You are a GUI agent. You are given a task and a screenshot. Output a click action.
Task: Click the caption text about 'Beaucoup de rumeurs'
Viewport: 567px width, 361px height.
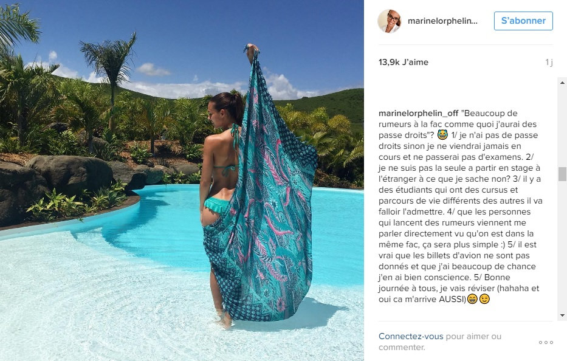(x=460, y=206)
